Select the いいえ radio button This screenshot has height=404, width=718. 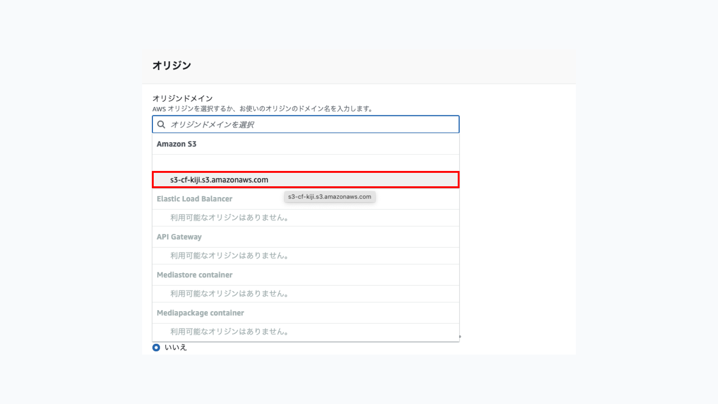pos(156,348)
